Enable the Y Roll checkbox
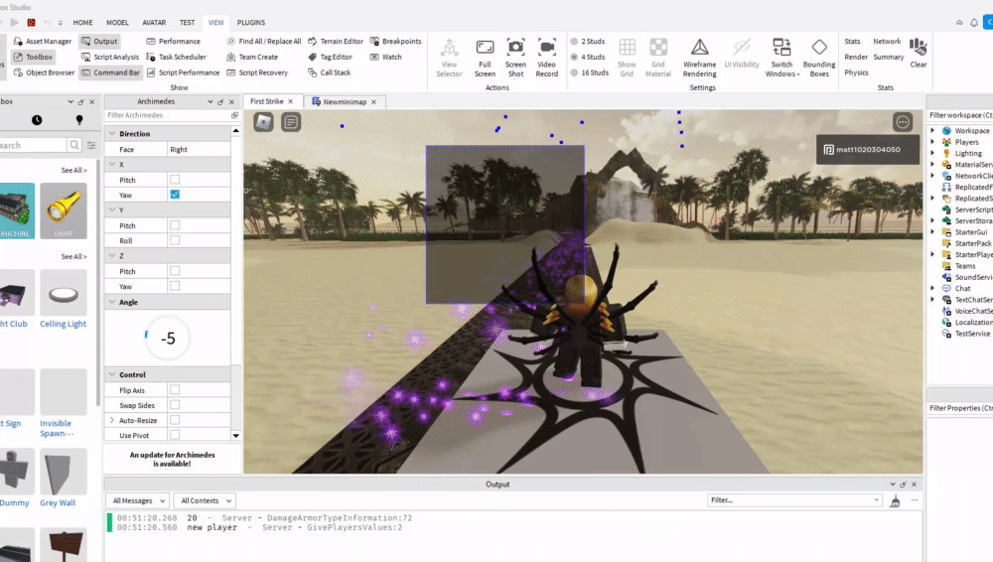Viewport: 993px width, 562px height. coord(175,240)
